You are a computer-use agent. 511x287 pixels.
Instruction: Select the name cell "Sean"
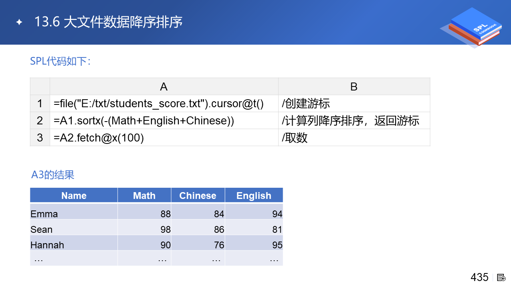coord(74,227)
